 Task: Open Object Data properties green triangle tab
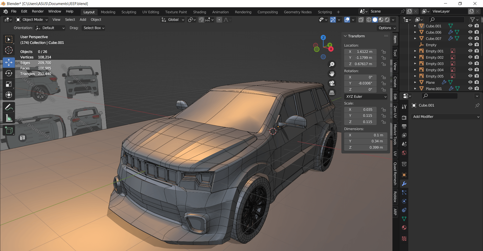[404, 219]
